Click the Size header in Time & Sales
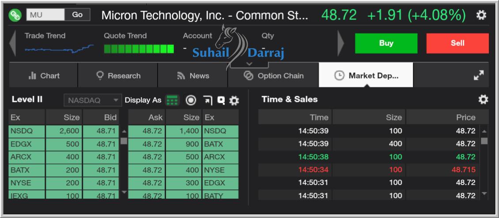Image resolution: width=499 pixels, height=218 pixels. click(369, 117)
